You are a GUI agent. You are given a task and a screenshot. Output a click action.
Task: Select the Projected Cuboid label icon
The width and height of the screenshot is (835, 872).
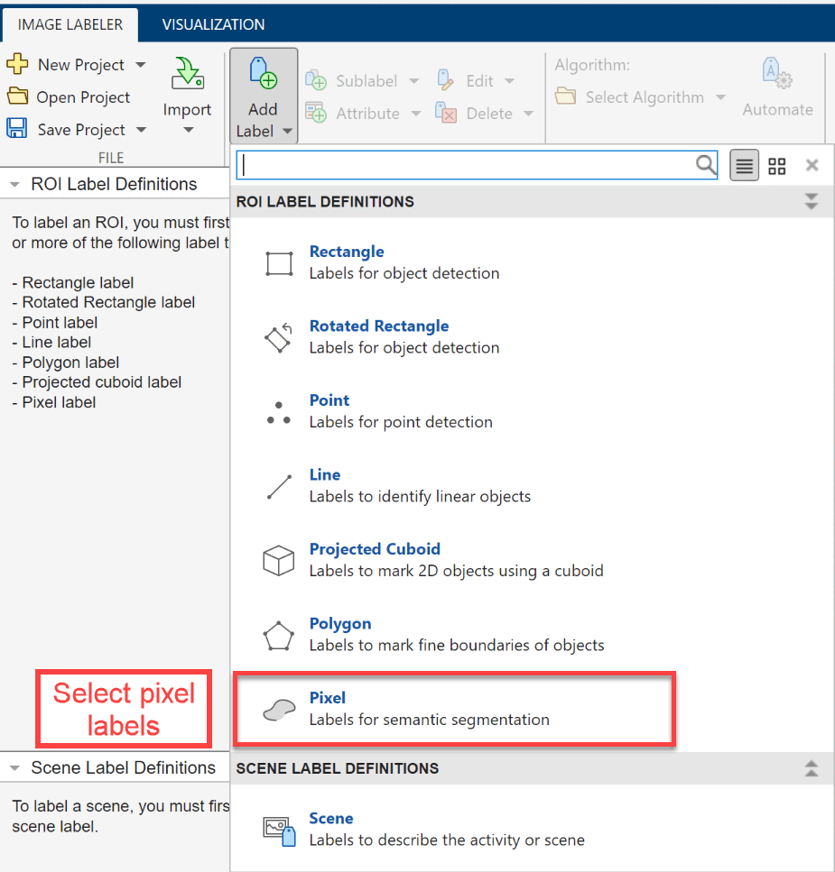pyautogui.click(x=278, y=560)
